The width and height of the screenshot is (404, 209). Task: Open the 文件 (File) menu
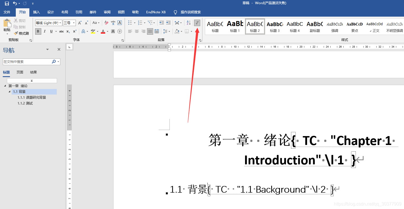7,12
